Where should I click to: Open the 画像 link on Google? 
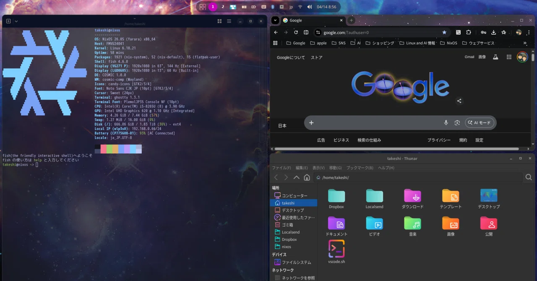tap(482, 57)
